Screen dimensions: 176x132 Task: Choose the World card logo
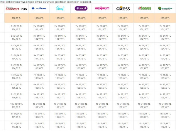click(81, 8)
